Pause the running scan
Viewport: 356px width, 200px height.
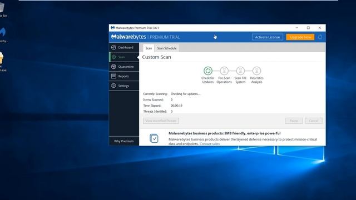tap(294, 121)
